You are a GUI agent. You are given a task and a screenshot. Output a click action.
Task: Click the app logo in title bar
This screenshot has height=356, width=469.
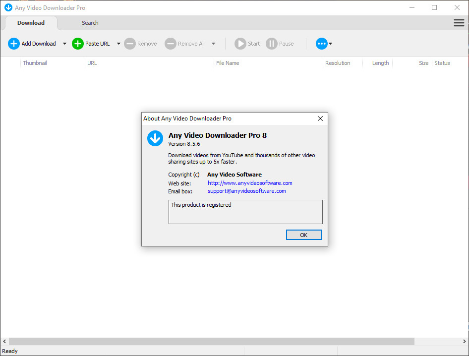click(8, 7)
